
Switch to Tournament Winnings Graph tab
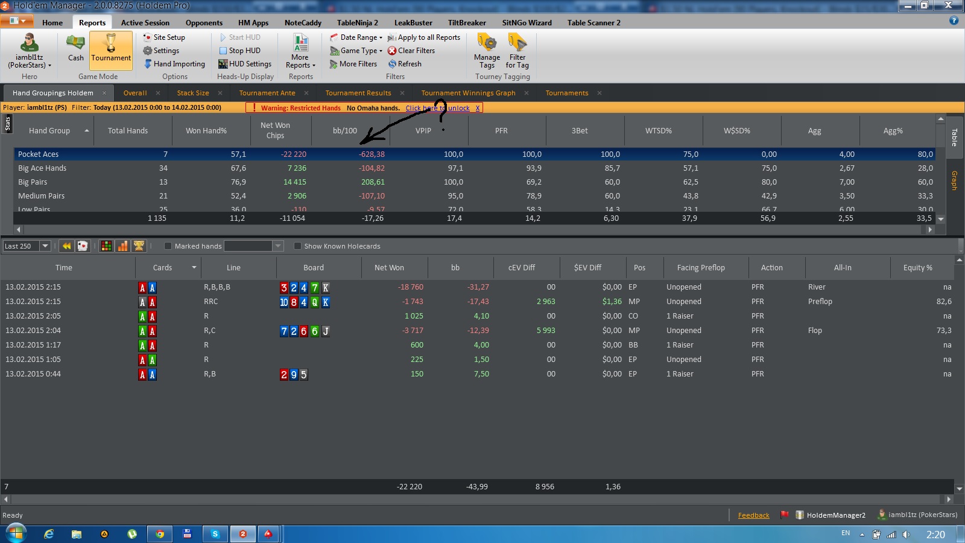click(468, 93)
